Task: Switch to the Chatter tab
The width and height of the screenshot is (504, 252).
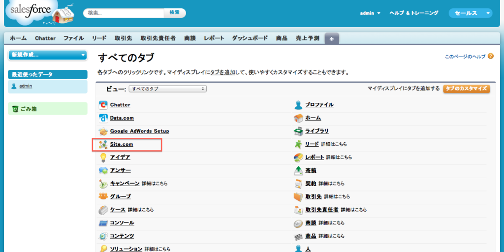Action: 45,38
